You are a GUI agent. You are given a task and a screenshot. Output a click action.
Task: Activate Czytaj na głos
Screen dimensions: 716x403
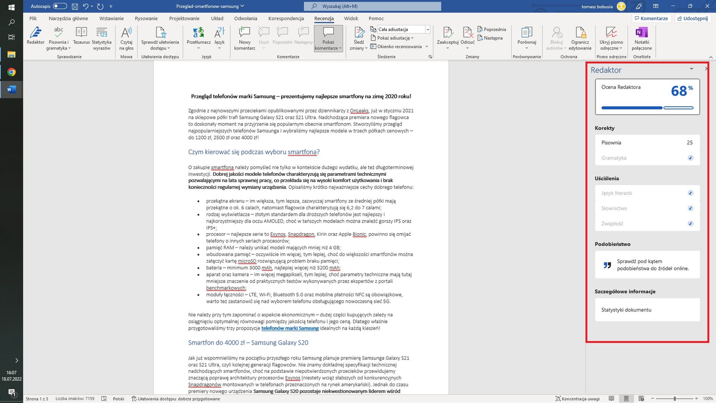tap(126, 36)
